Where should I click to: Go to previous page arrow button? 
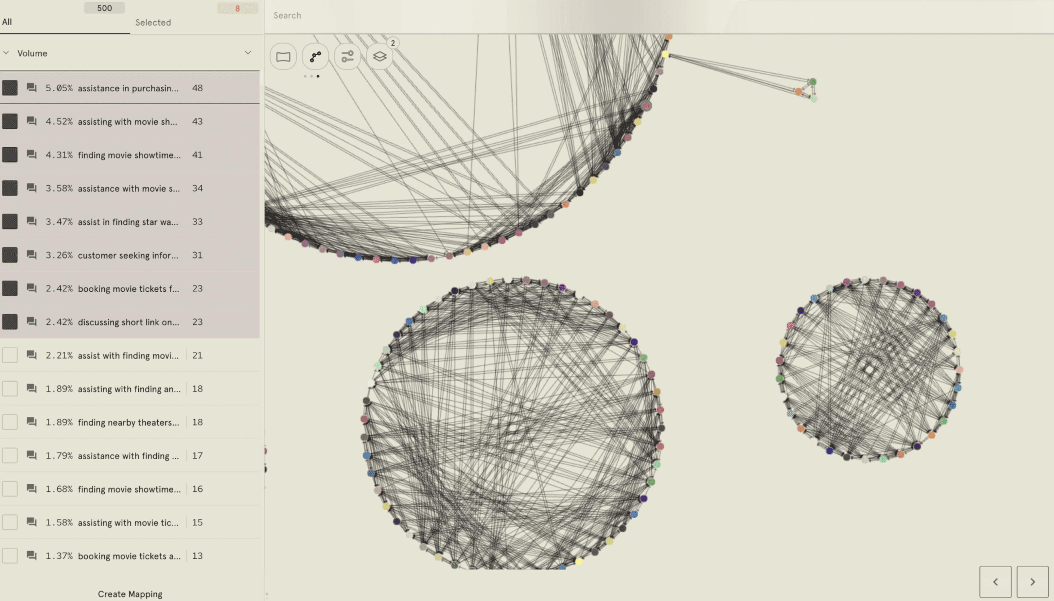(x=995, y=582)
